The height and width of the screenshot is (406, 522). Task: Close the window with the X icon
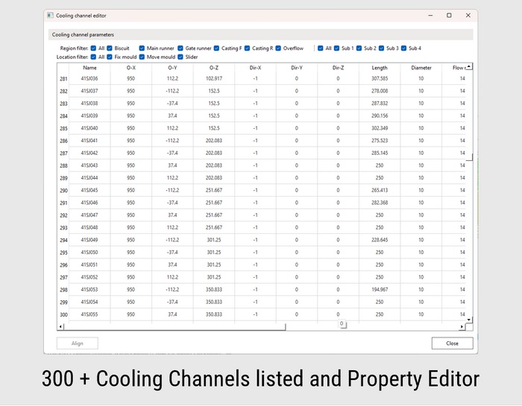coord(468,16)
